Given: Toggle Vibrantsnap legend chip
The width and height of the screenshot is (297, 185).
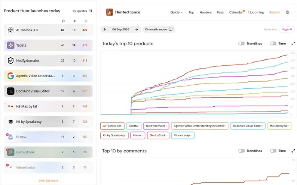Looking at the screenshot, I should pos(183,135).
